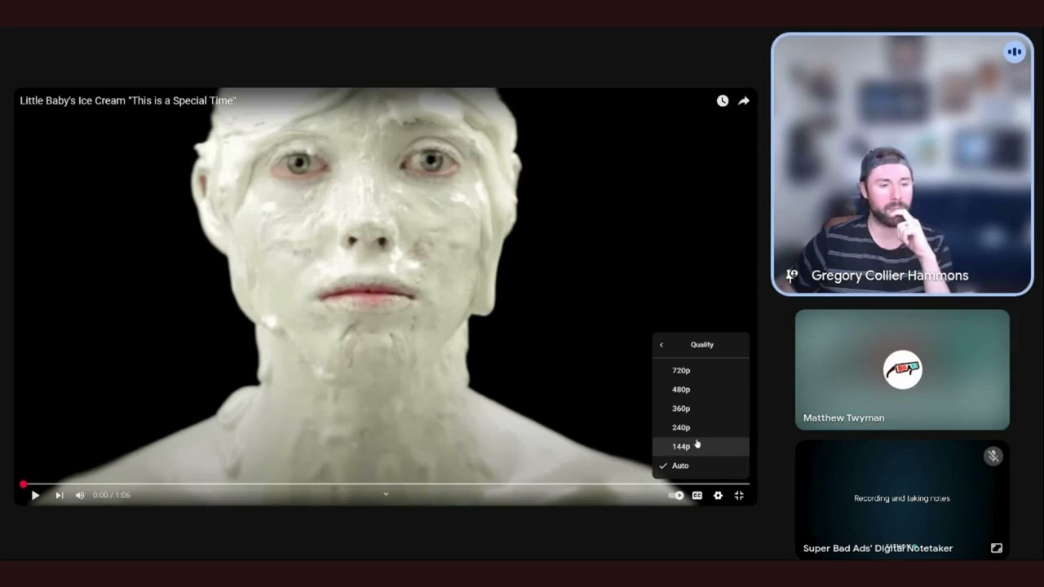Click the 0:00 / 1:06 time display
This screenshot has height=587, width=1044.
pos(112,495)
